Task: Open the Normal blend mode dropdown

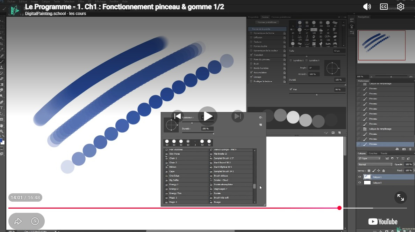Action: tap(375, 164)
